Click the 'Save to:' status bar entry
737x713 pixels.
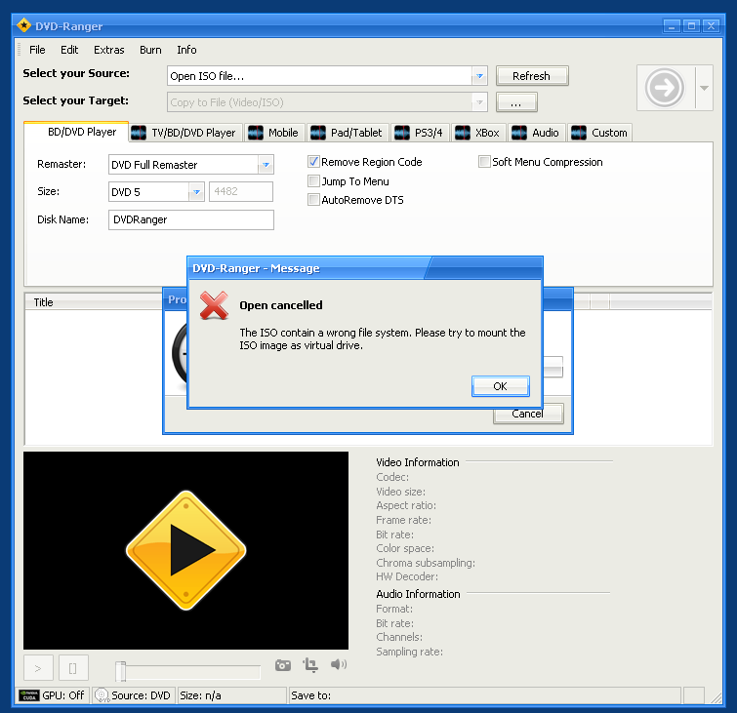484,695
